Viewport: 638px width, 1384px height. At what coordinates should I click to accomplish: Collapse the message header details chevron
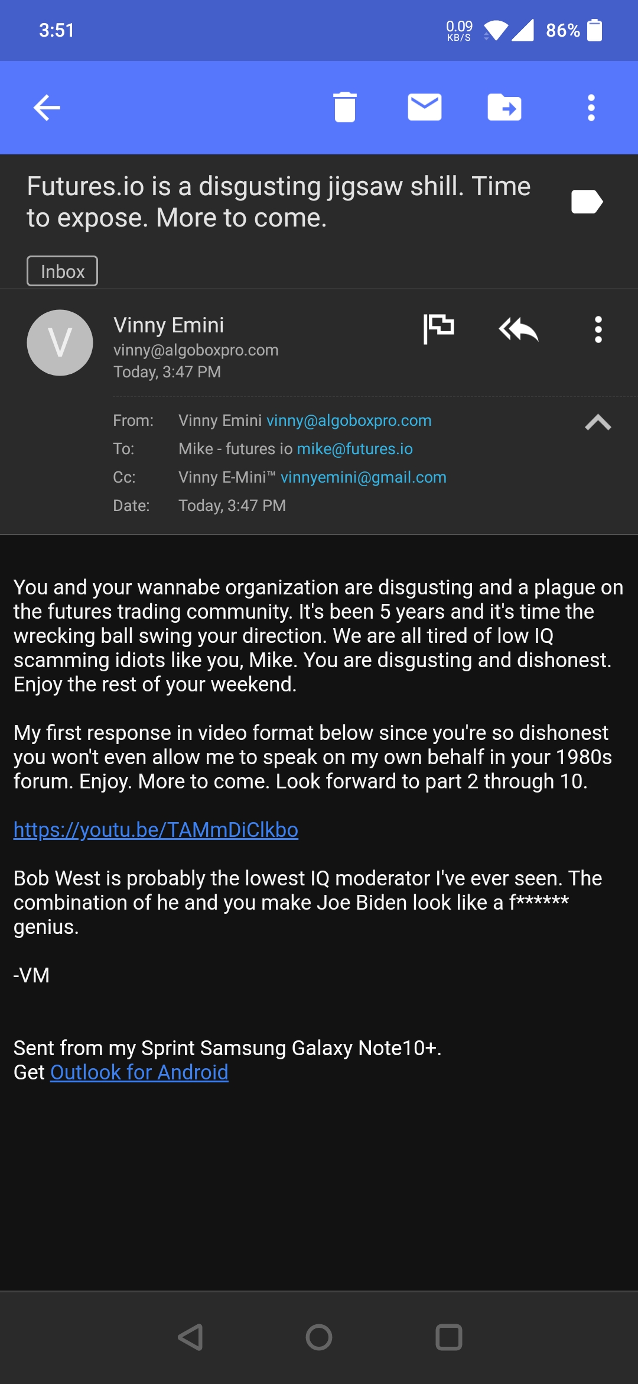click(598, 422)
